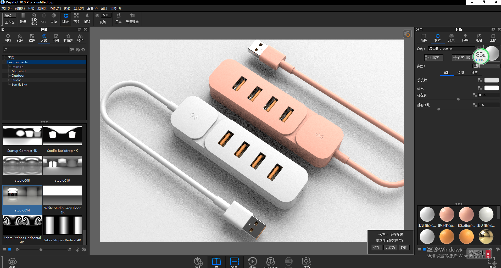Open the 照明 menu
Image resolution: width=501 pixels, height=268 pixels.
[42, 8]
